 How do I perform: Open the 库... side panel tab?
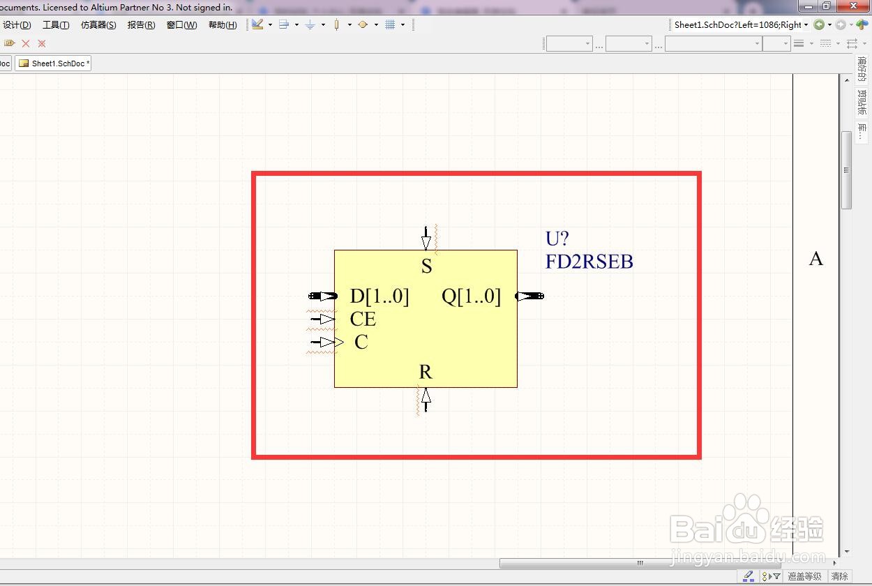pos(862,131)
